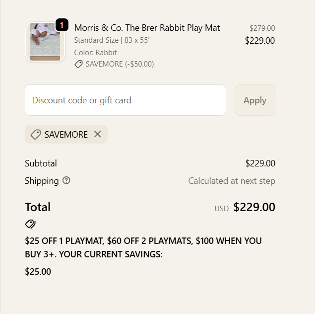Focus the Discount code or gift card field

click(126, 100)
